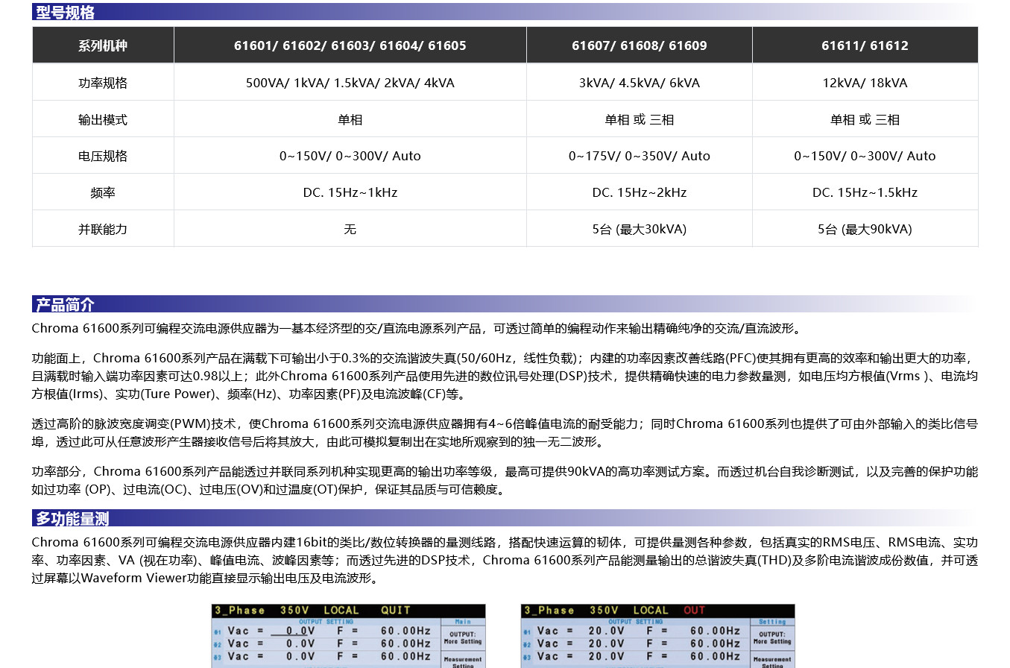Click the 61601/61602/61603/61604/61605 column header
Viewport: 1010px width, 668px height.
pos(350,45)
